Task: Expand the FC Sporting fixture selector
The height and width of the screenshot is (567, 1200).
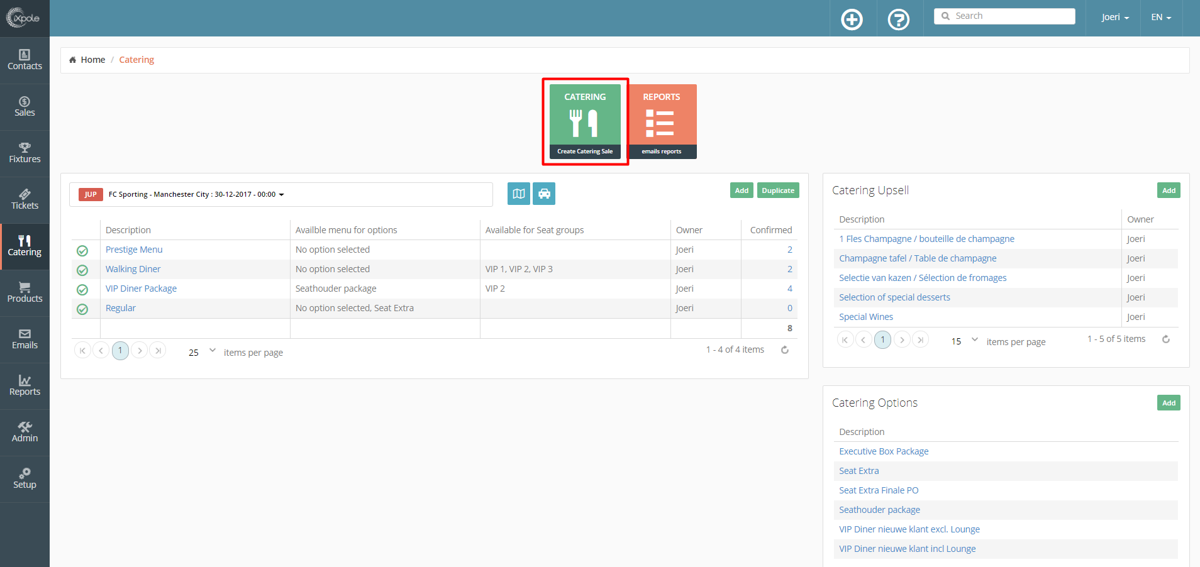Action: coord(281,194)
